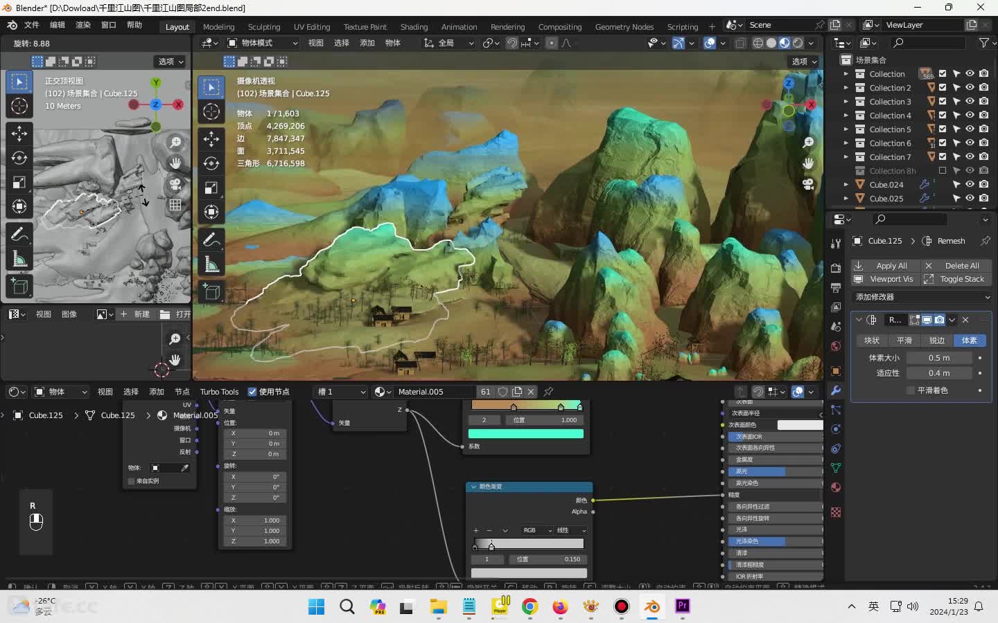Open the Tool properties tab

(836, 243)
